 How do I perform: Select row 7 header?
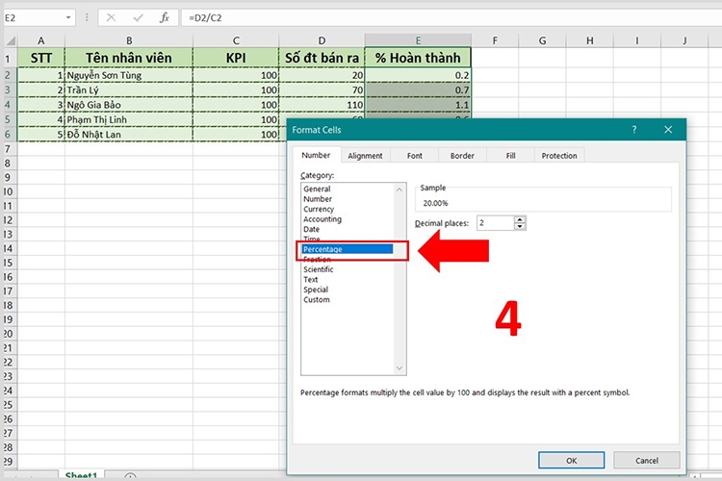click(x=11, y=149)
